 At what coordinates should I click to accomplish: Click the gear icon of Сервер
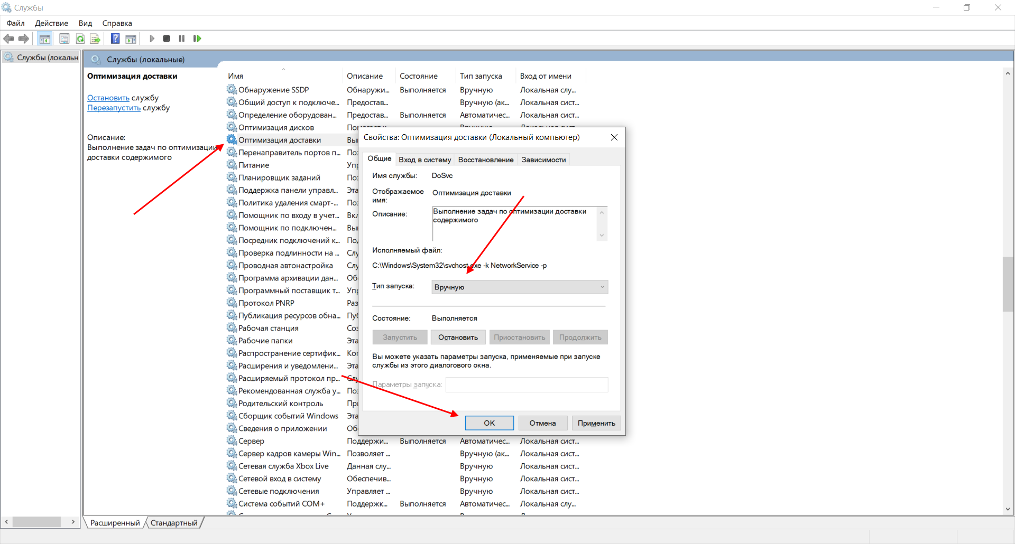pos(232,440)
